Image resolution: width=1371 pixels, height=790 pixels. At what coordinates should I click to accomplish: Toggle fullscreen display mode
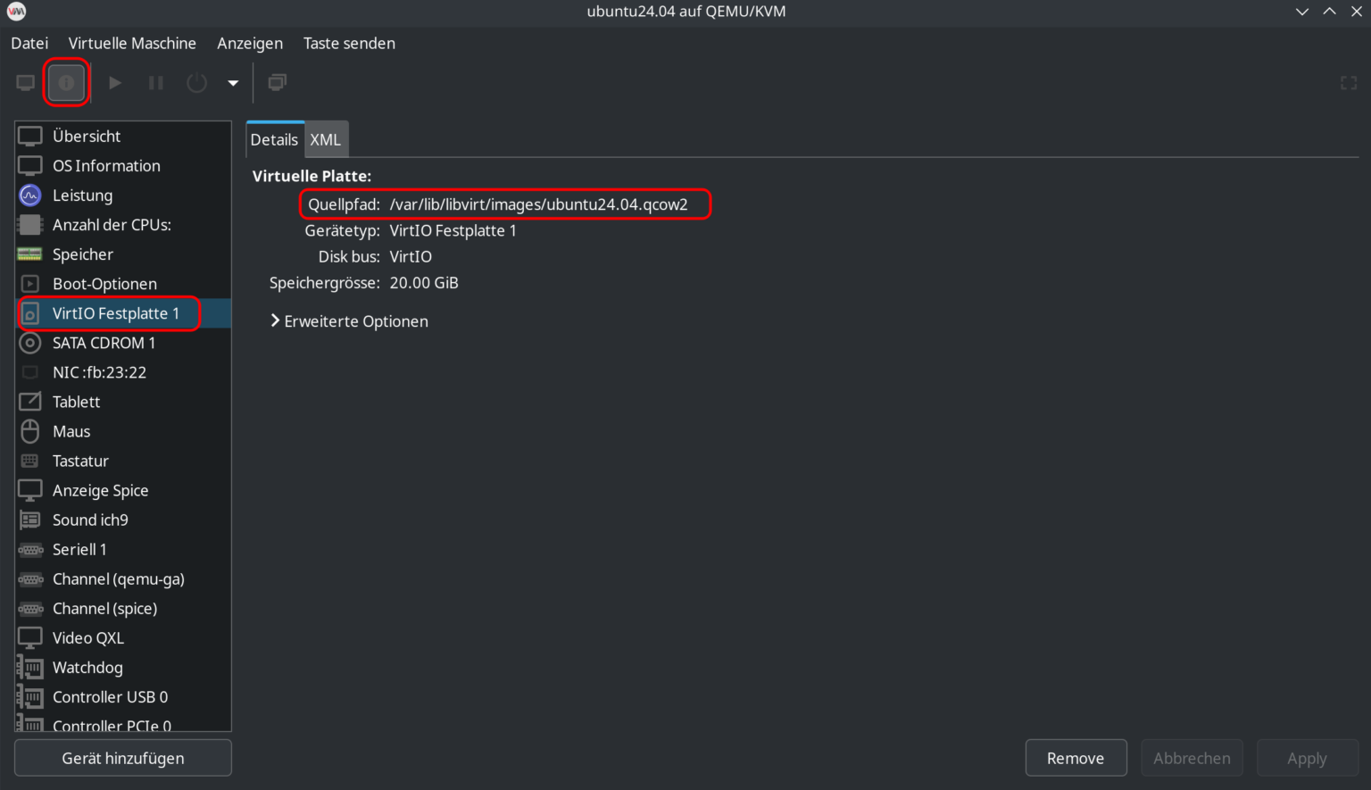[x=1349, y=82]
